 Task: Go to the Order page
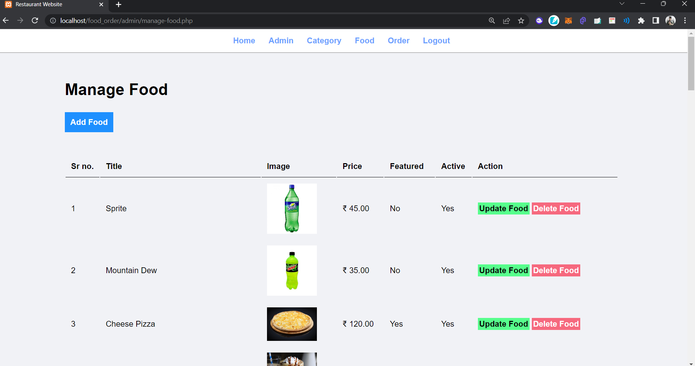tap(398, 40)
